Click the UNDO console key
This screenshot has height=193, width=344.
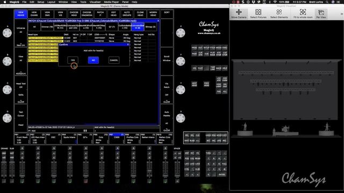point(208,135)
